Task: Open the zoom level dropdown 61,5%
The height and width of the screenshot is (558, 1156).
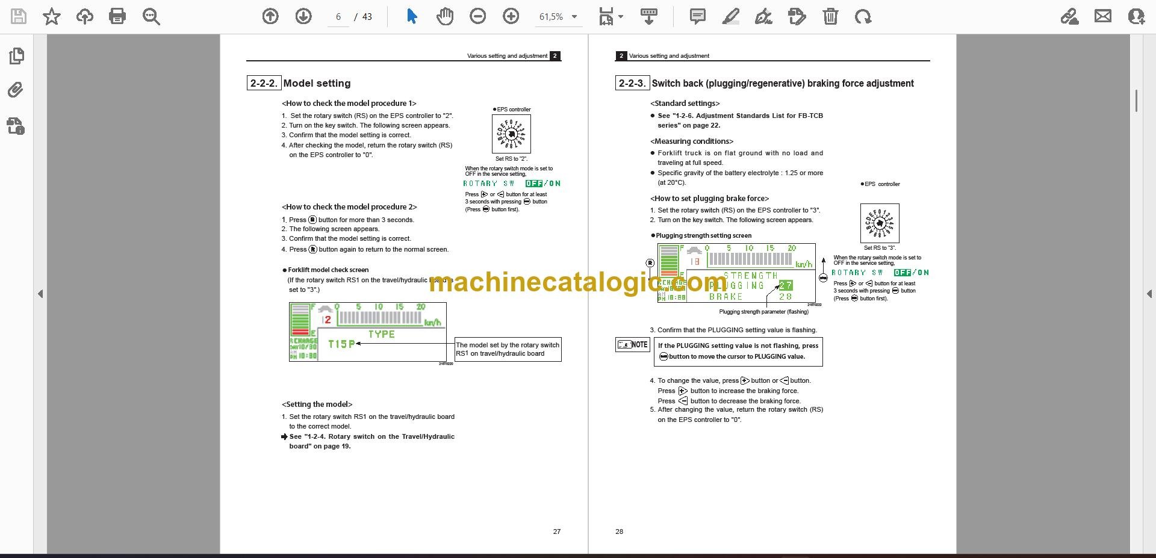Action: pyautogui.click(x=558, y=17)
